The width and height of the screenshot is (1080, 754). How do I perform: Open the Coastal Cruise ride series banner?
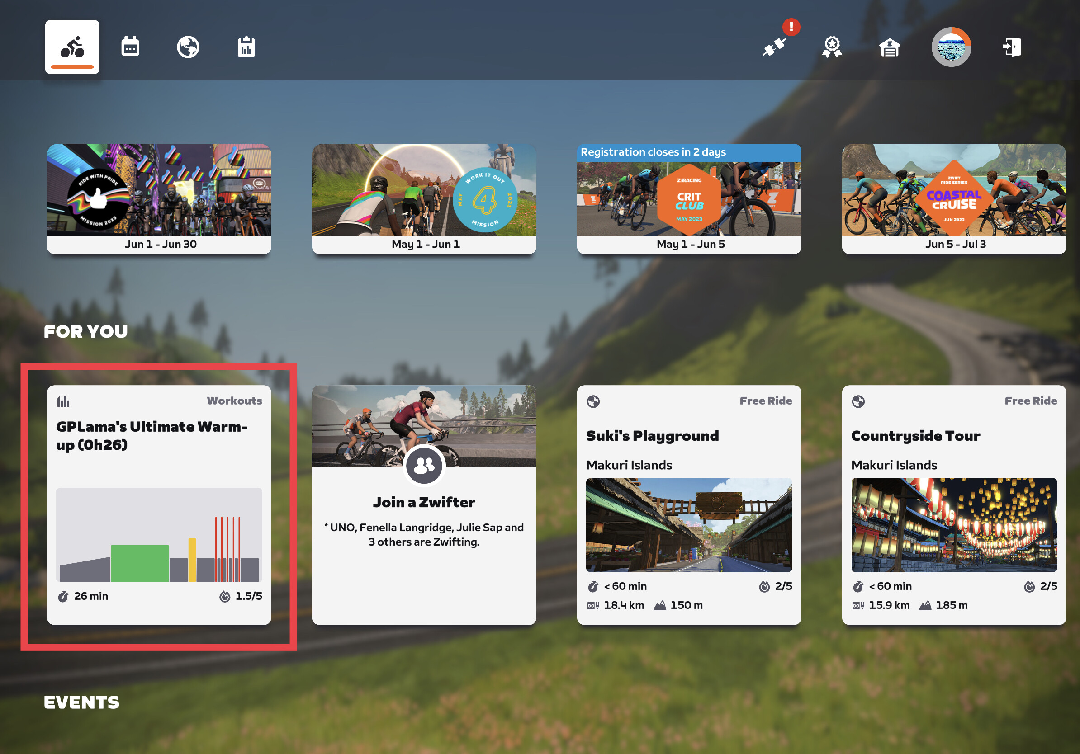953,198
